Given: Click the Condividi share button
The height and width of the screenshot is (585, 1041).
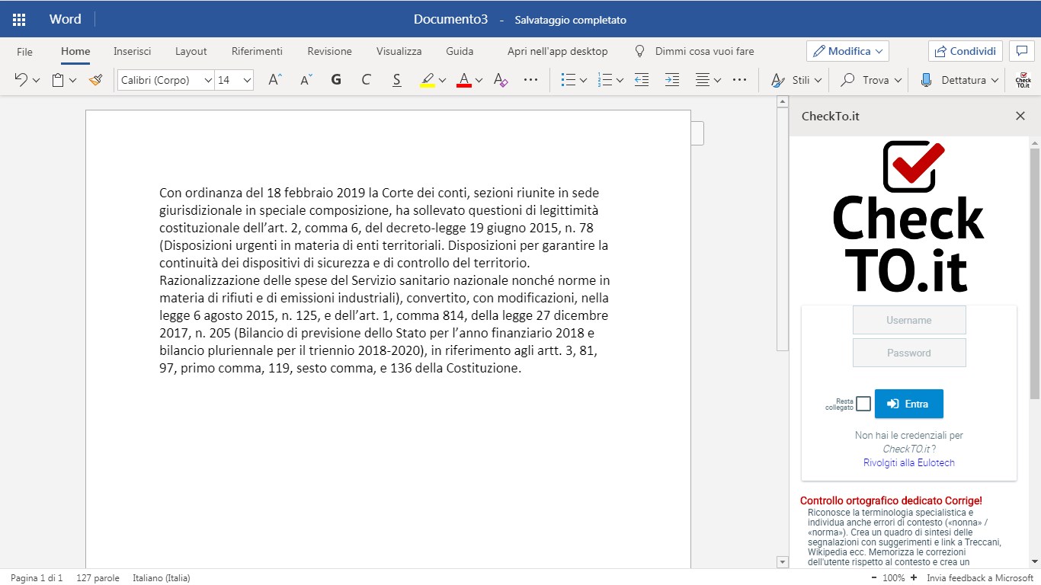Looking at the screenshot, I should point(965,51).
